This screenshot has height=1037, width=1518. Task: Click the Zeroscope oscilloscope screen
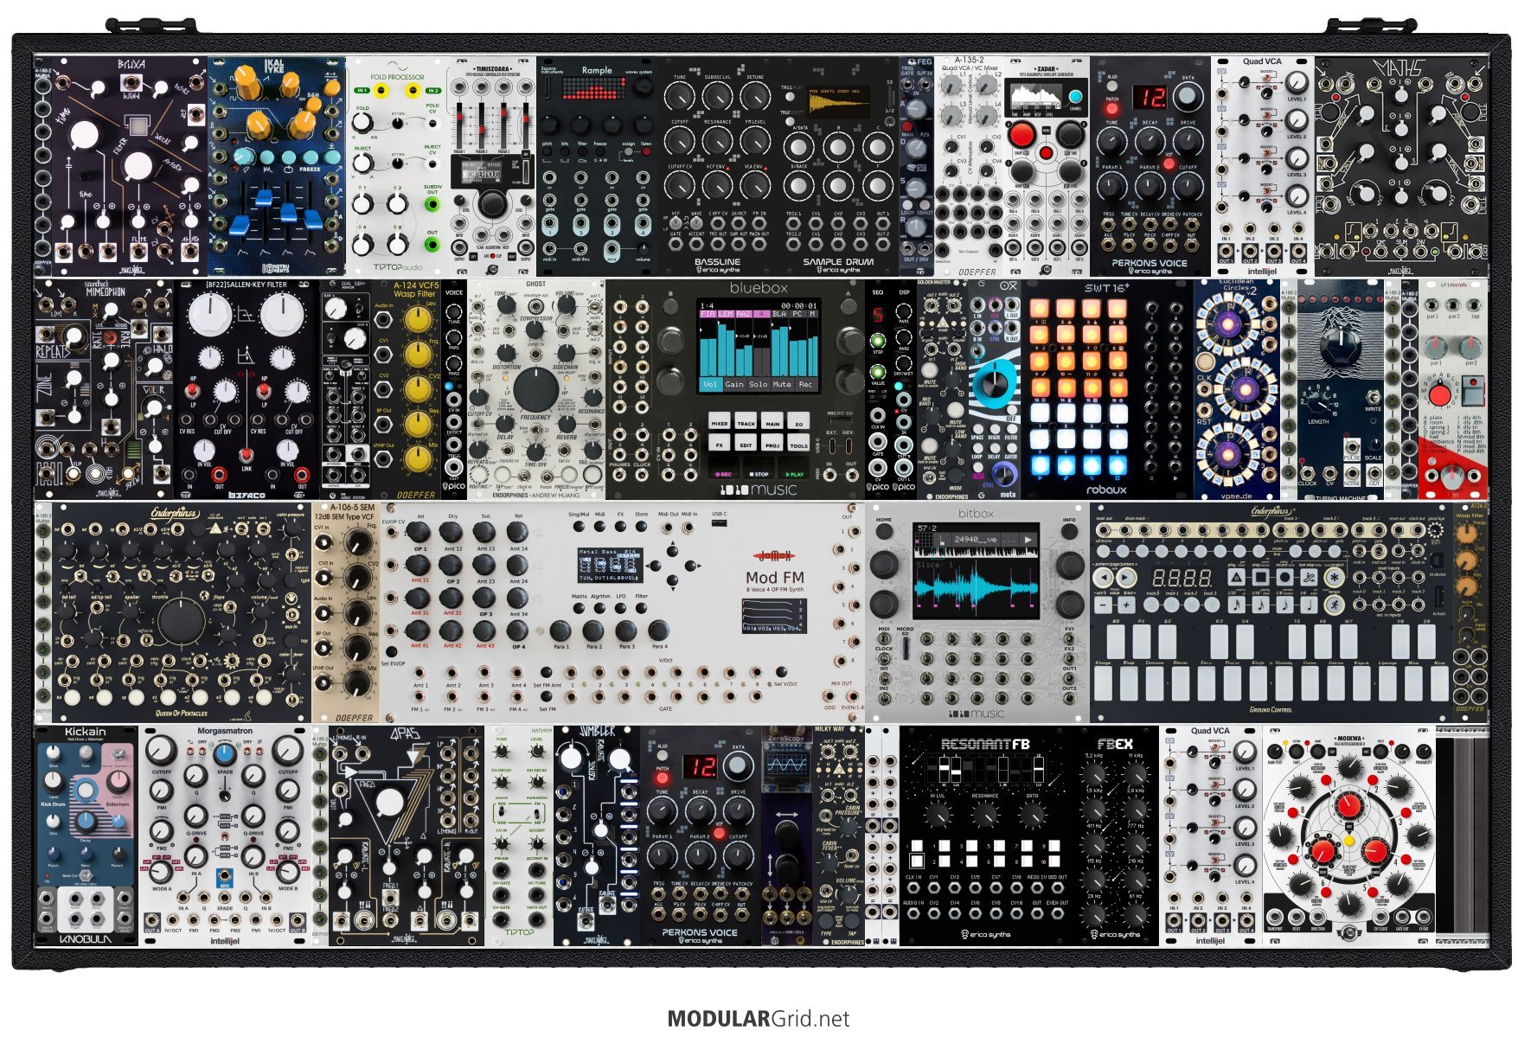786,765
